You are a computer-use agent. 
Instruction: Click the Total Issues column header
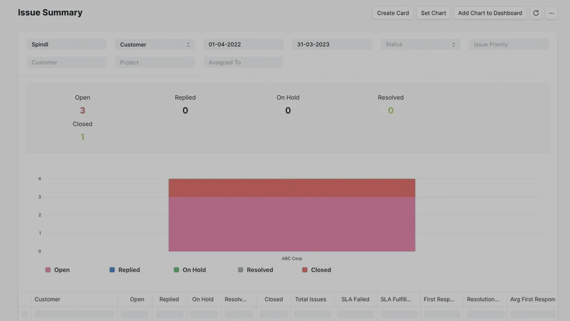[x=310, y=299]
